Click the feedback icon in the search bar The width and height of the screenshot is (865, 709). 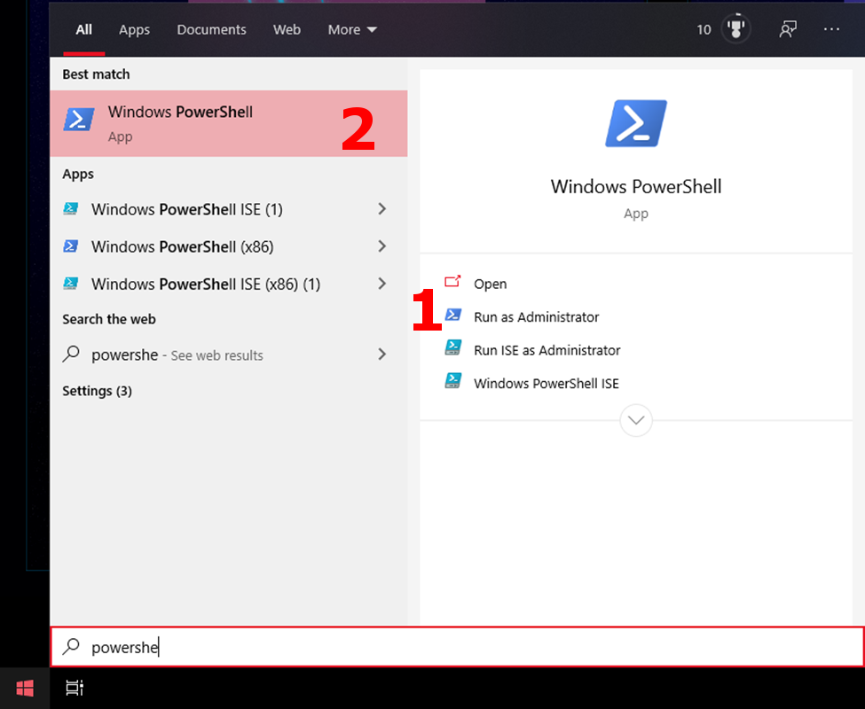click(788, 29)
